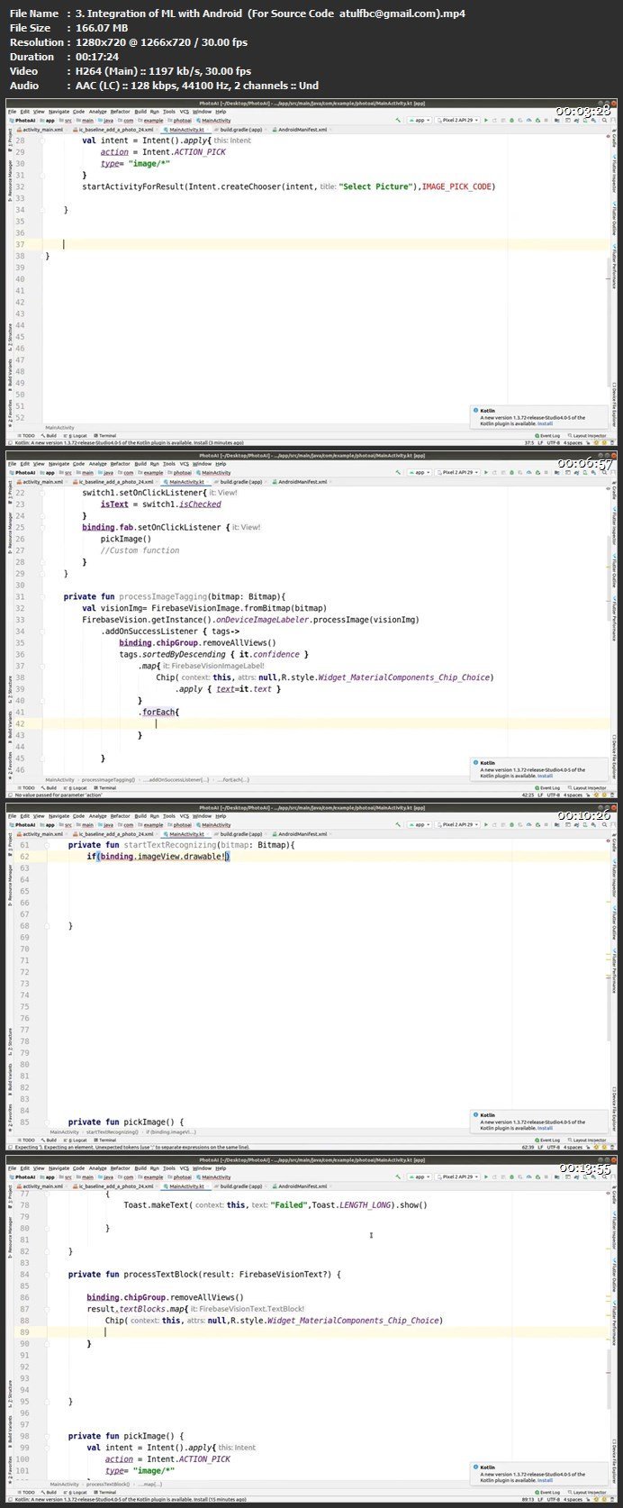Click example breadcrumb in 00:06:57 frame navigation bar
The image size is (623, 1508).
tap(153, 472)
